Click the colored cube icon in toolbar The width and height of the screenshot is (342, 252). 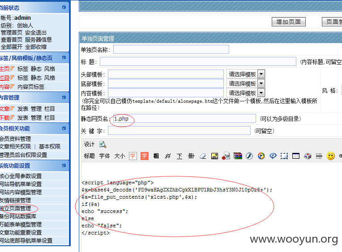(x=308, y=156)
